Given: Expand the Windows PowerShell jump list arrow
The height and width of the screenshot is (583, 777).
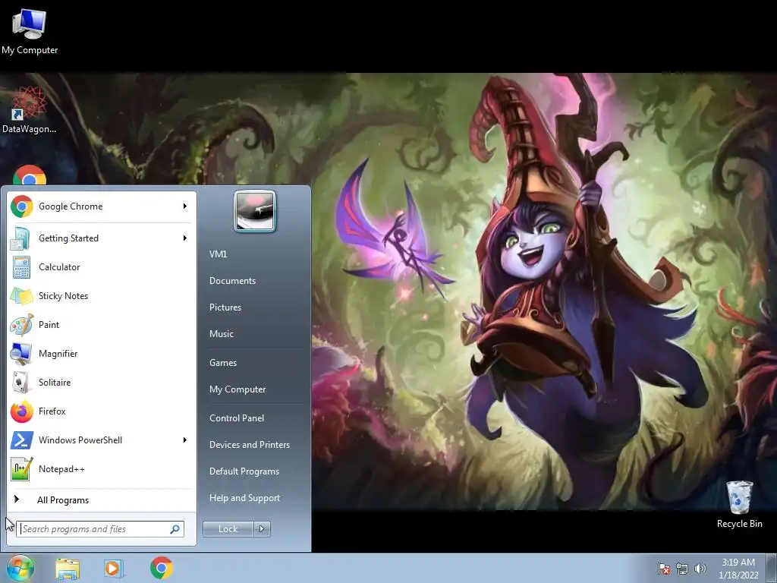Looking at the screenshot, I should pos(185,440).
